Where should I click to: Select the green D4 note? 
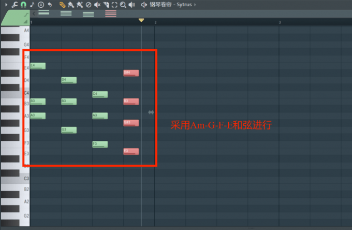click(x=69, y=80)
